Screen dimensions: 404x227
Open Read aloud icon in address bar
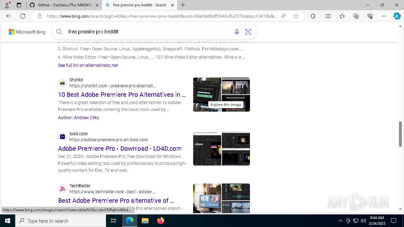click(283, 16)
